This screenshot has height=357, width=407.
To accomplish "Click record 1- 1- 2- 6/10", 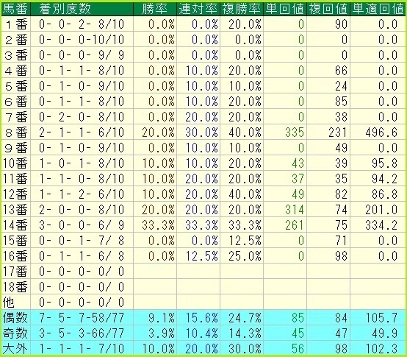I will tap(82, 194).
